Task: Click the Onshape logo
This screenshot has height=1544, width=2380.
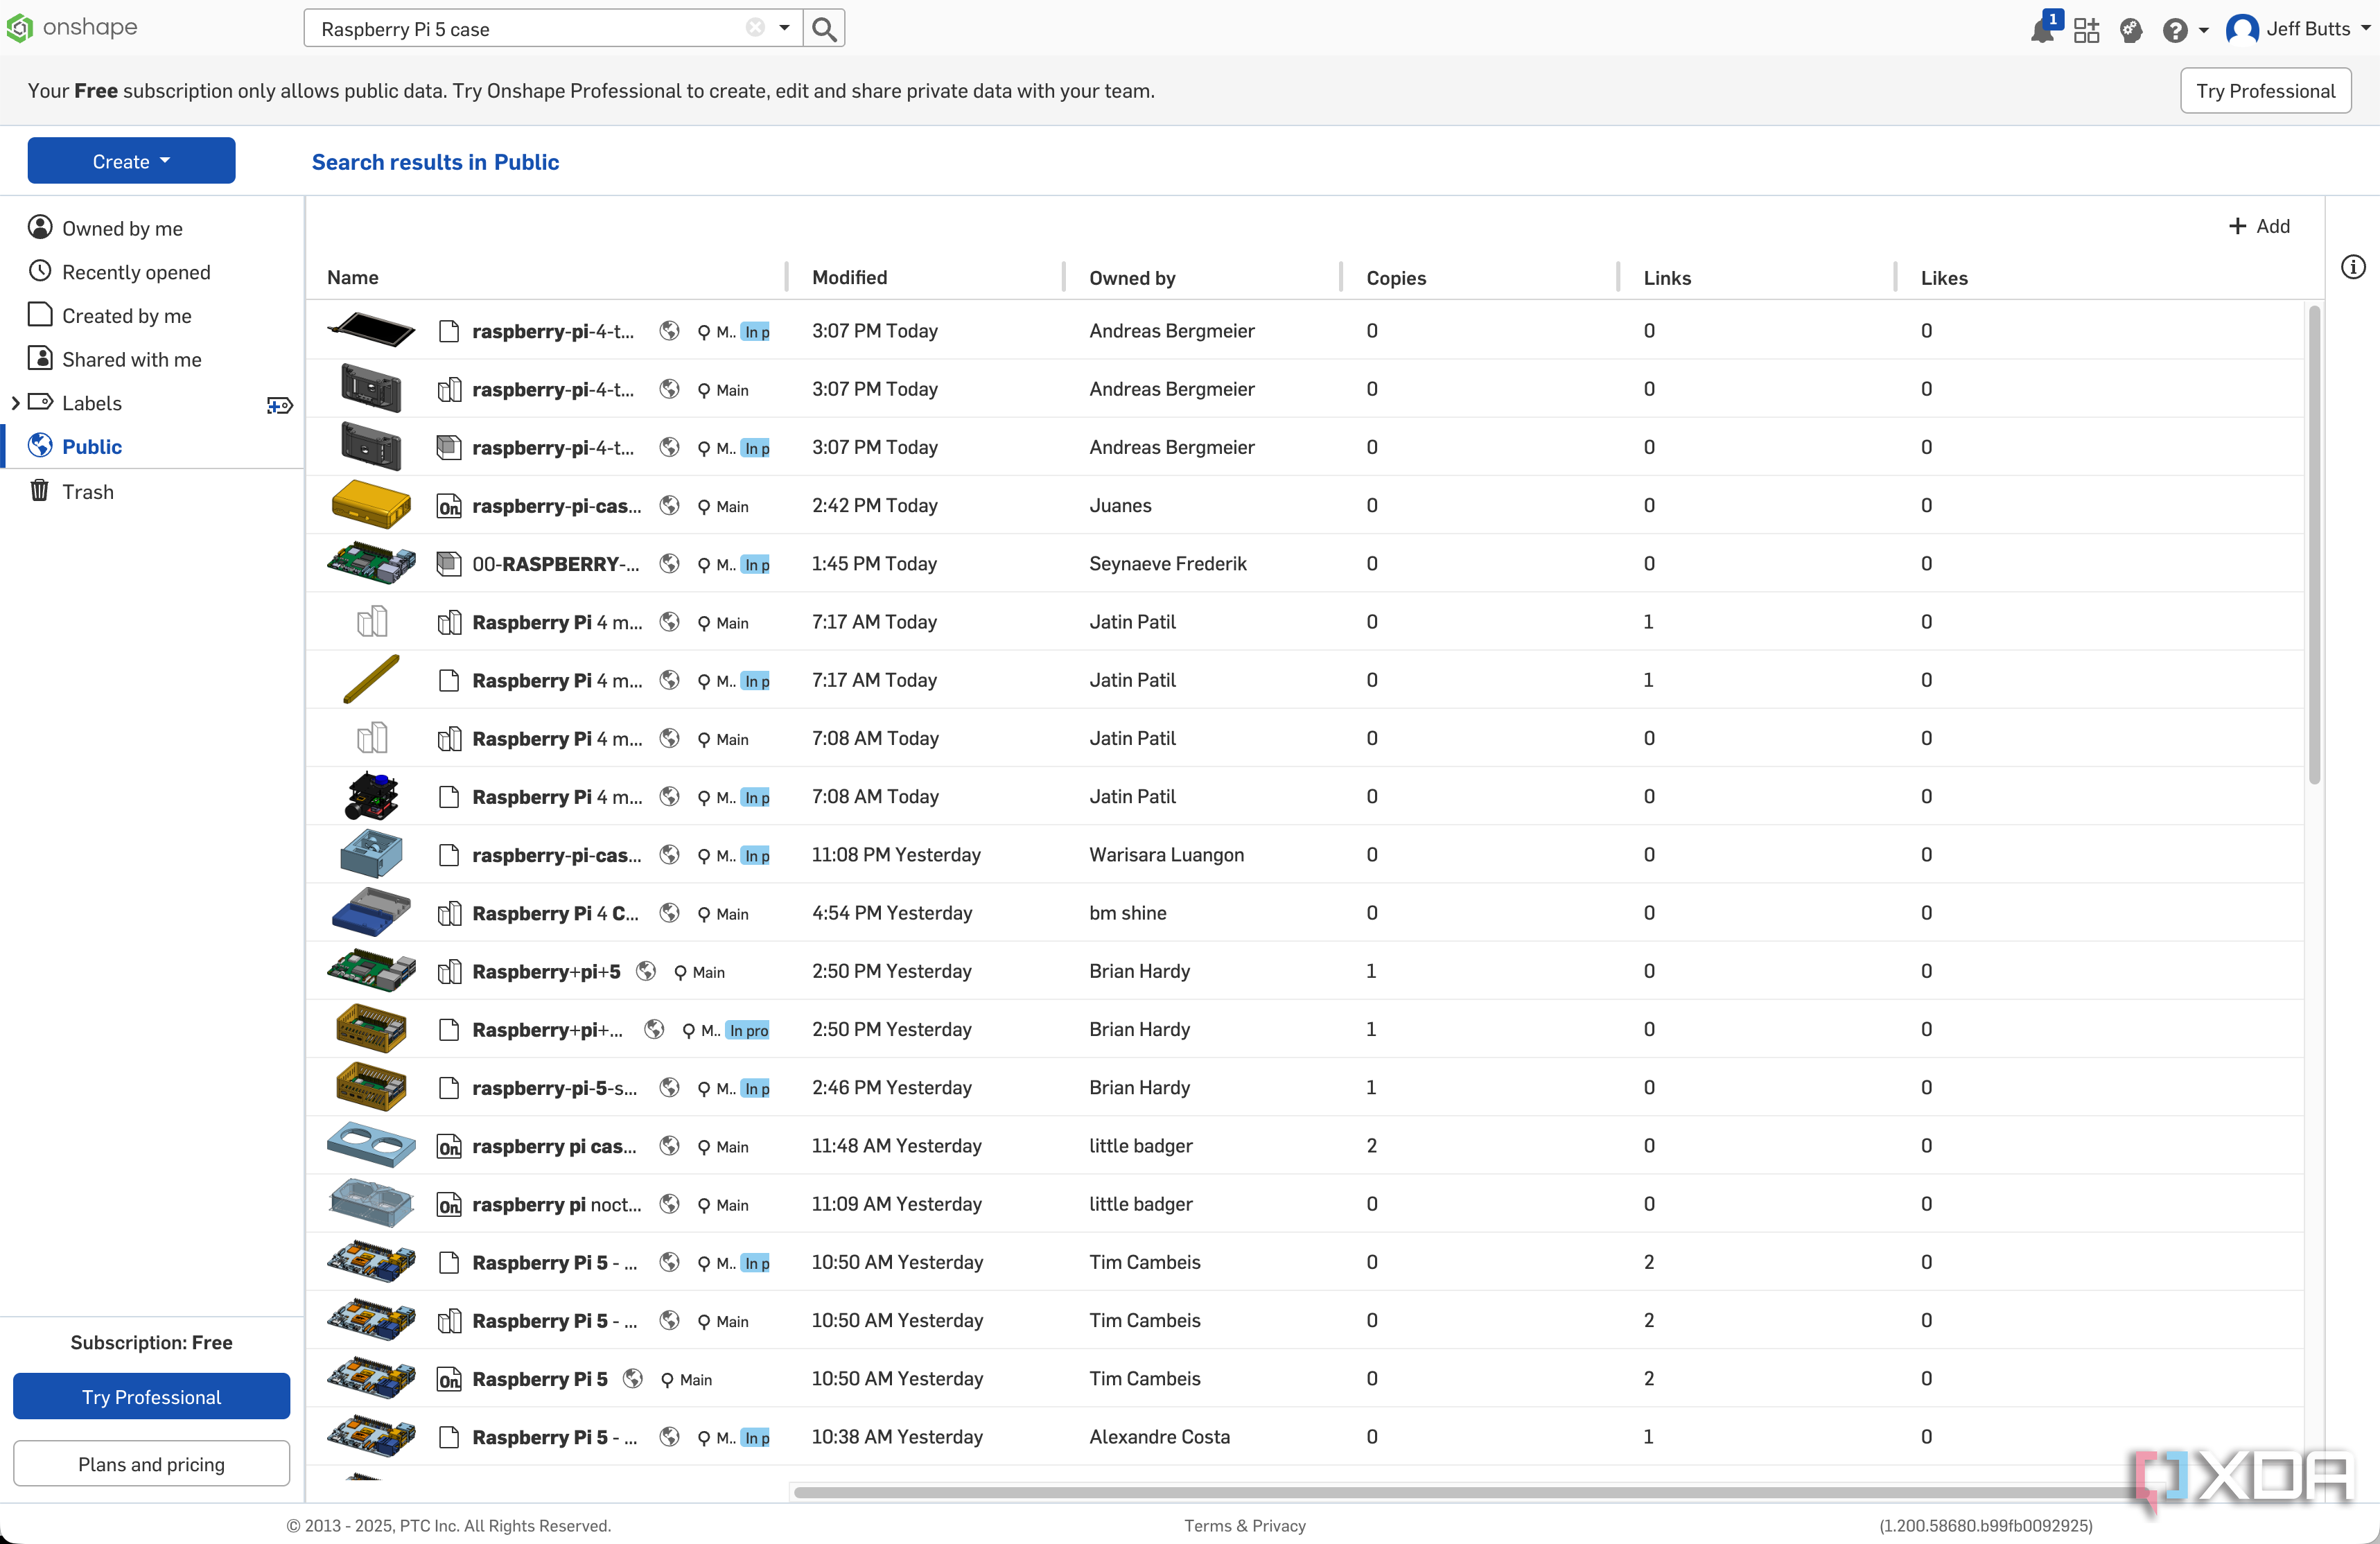Action: click(72, 28)
